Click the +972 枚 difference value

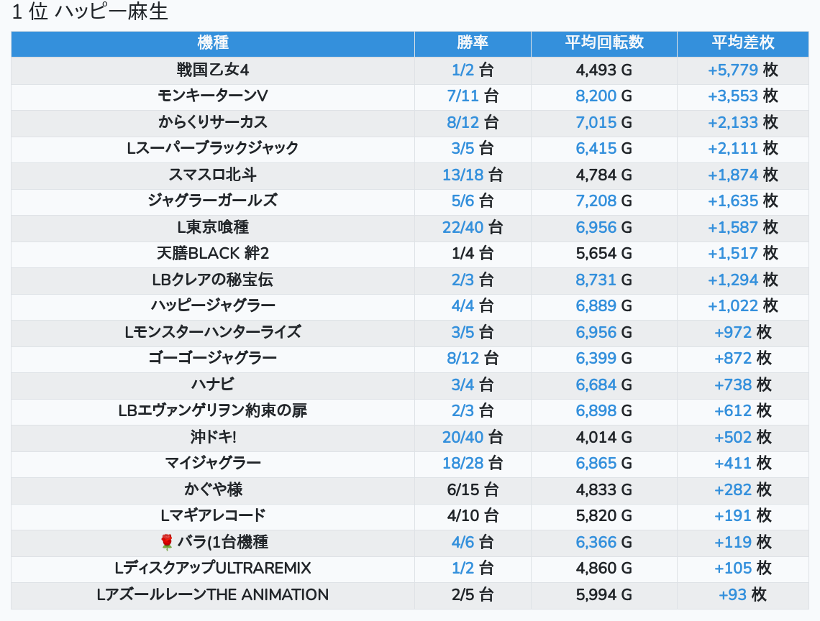click(x=742, y=332)
